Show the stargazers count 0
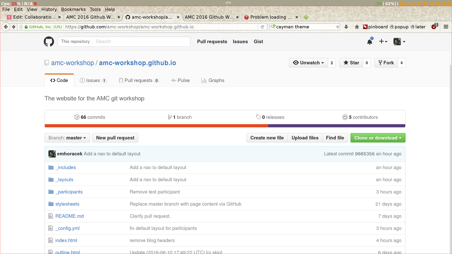The width and height of the screenshot is (452, 254). point(367,63)
